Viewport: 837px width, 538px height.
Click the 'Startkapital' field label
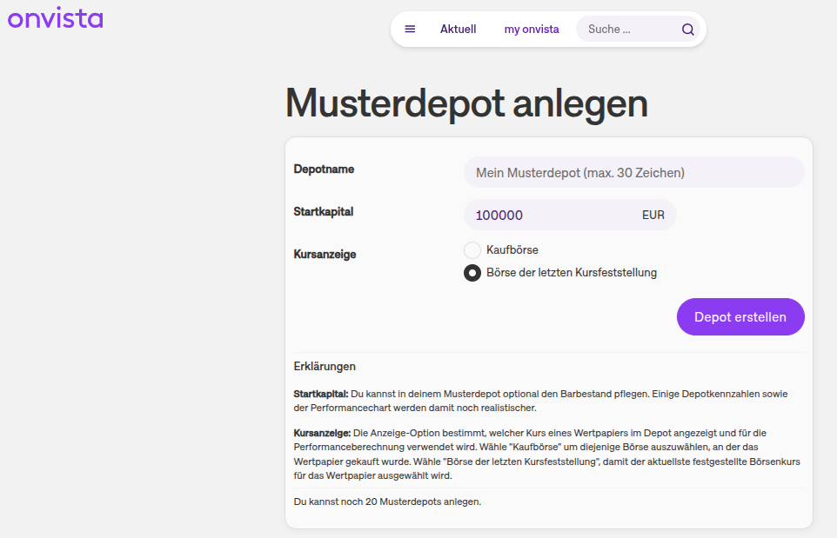[322, 211]
